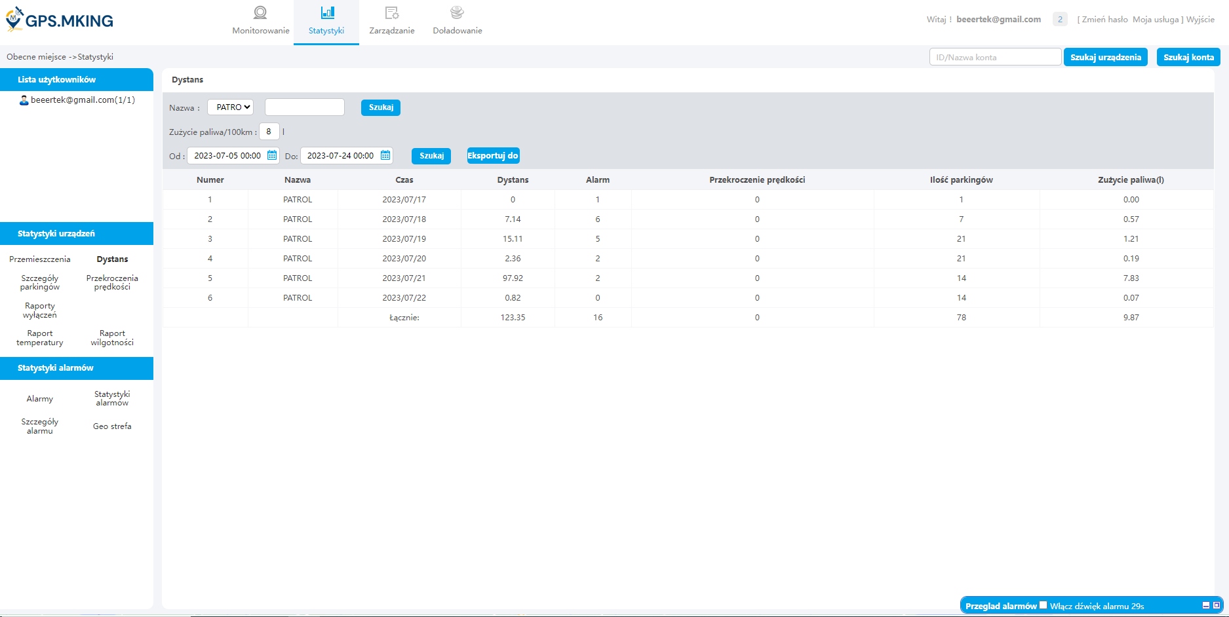Expand the PATROL device name dropdown
Screen dimensions: 1229x617
click(230, 107)
